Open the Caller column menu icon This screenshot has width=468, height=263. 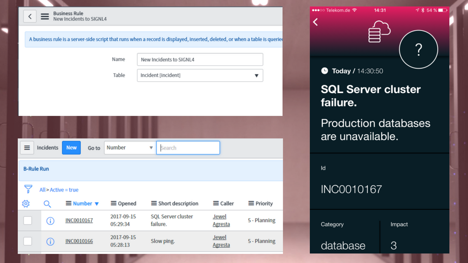216,203
